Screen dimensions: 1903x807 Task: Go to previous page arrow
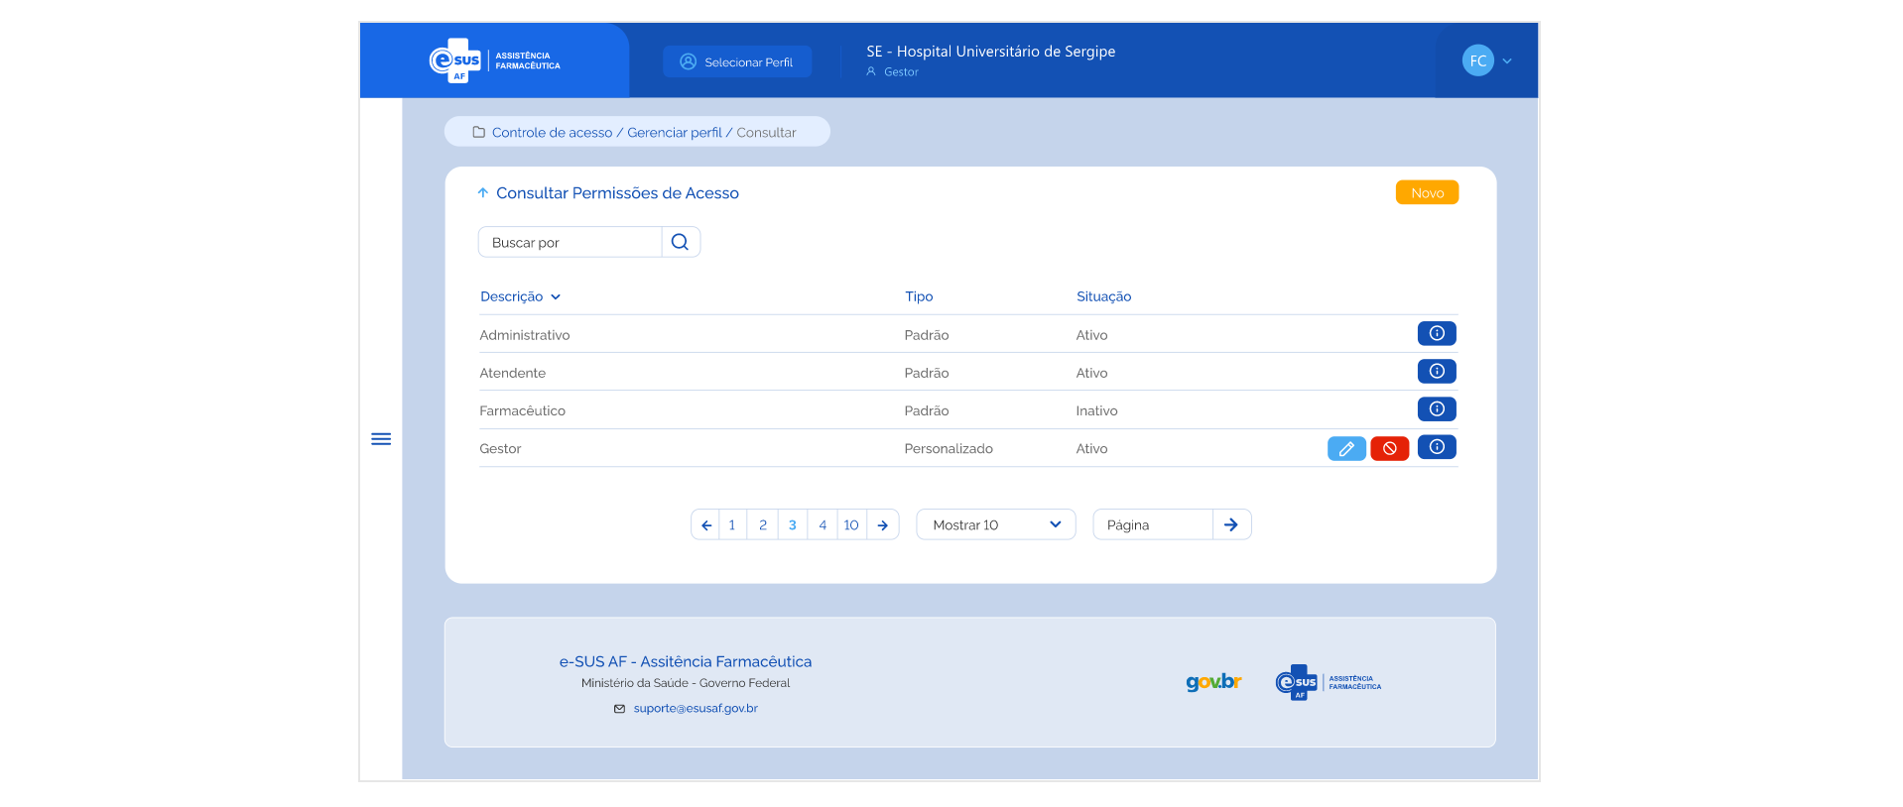(x=705, y=525)
